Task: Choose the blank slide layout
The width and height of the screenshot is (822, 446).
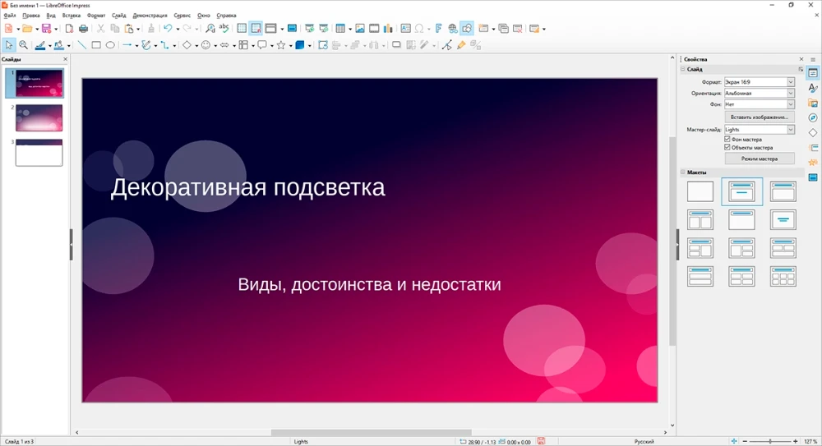Action: point(700,191)
